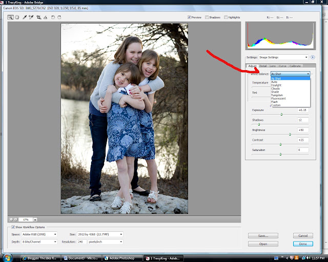Choose Auto white balance option
Screen dimensions: 328x262
[x=291, y=82]
